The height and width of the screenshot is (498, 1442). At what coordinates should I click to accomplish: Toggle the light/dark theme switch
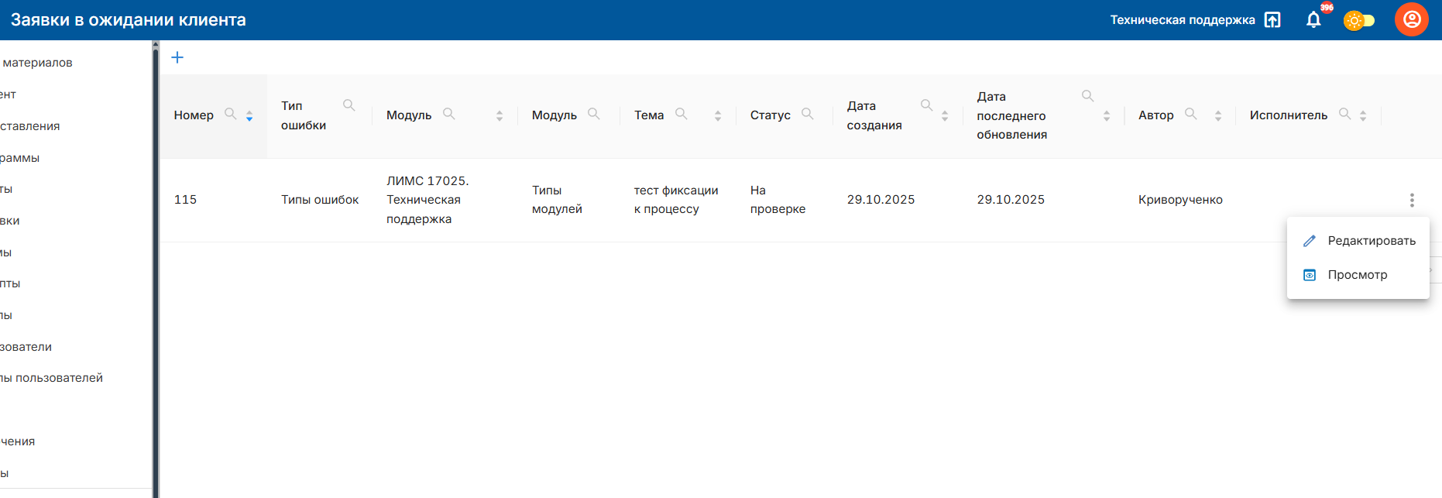(1358, 20)
